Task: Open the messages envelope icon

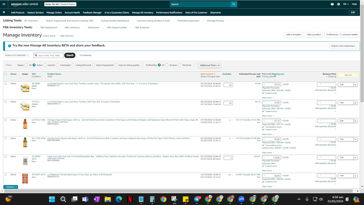Action: click(332, 4)
